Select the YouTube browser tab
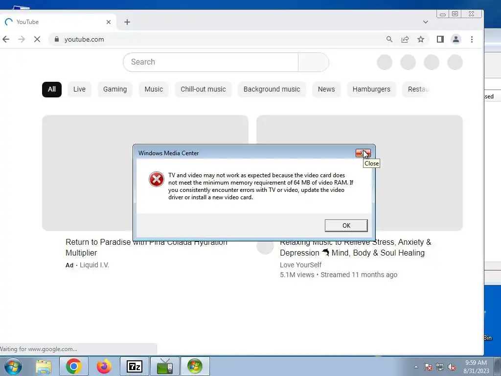The width and height of the screenshot is (501, 376). 58,22
